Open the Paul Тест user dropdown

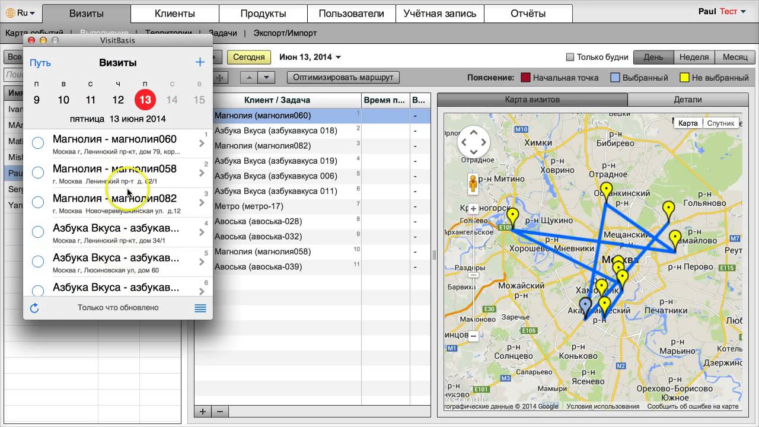pyautogui.click(x=722, y=12)
